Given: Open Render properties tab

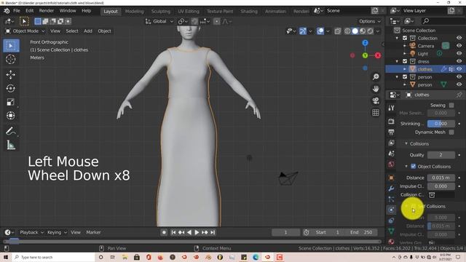Looking at the screenshot, I should (391, 122).
